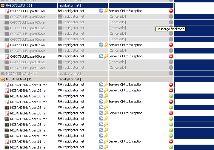This screenshot has width=214, height=150.
Task: Click red error icon for 049O78LUFU.part01.rar
Action: pyautogui.click(x=171, y=11)
